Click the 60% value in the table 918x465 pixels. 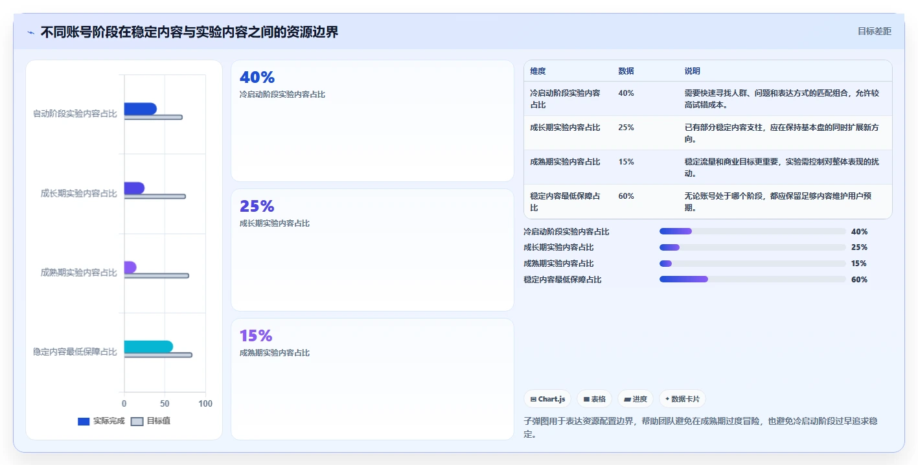coord(626,196)
